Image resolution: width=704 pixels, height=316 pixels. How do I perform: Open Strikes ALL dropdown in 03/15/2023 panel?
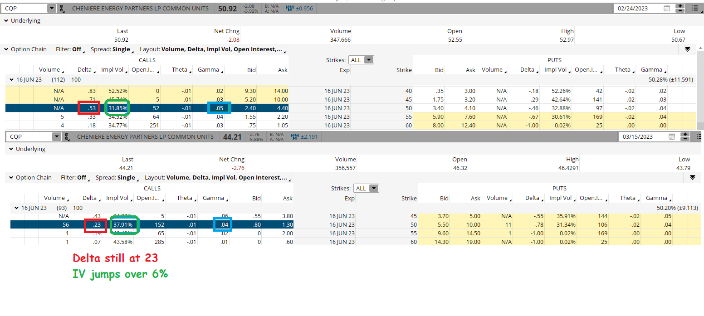pyautogui.click(x=367, y=188)
